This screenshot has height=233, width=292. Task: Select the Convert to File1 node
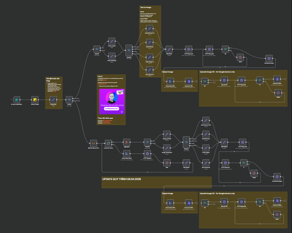(x=277, y=79)
